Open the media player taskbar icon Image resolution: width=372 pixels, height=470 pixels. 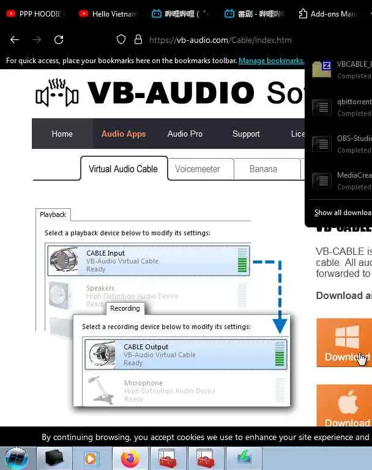pos(92,458)
